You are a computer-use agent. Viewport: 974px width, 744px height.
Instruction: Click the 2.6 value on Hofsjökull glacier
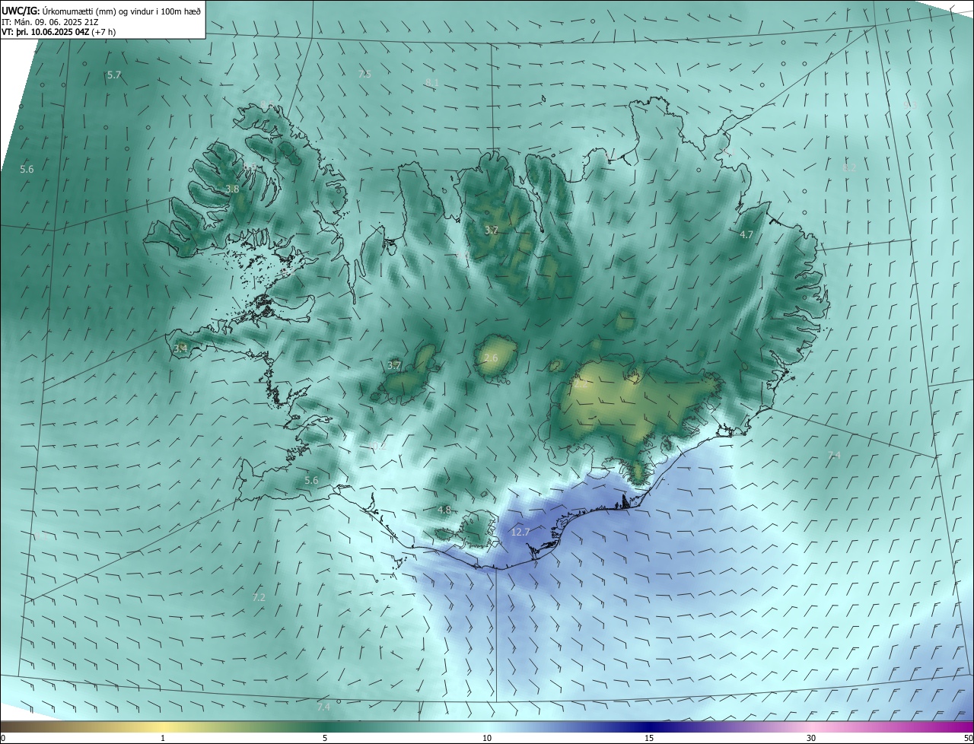coord(491,358)
